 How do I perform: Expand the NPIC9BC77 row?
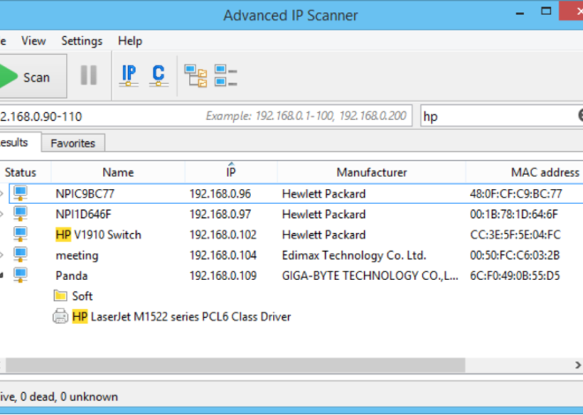pos(2,193)
